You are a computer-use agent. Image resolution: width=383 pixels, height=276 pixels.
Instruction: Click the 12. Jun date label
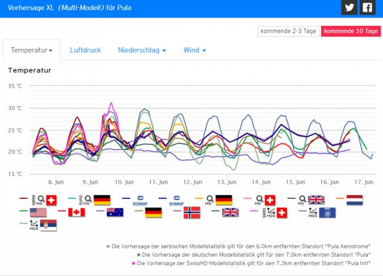pyautogui.click(x=193, y=182)
